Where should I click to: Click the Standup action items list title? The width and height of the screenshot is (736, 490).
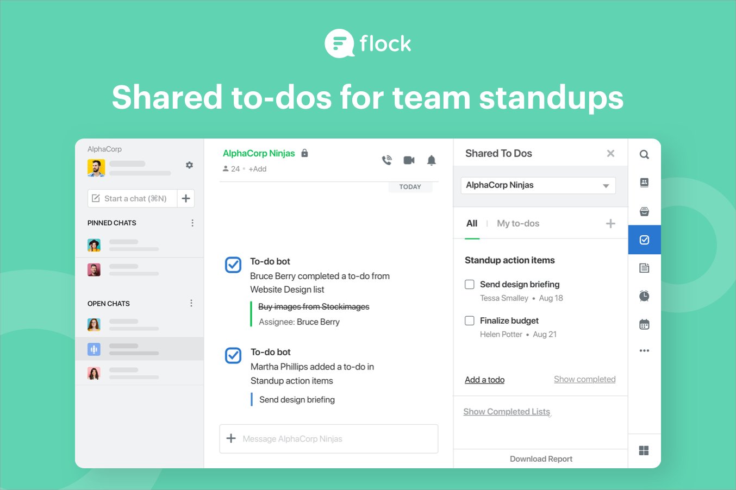(x=510, y=260)
